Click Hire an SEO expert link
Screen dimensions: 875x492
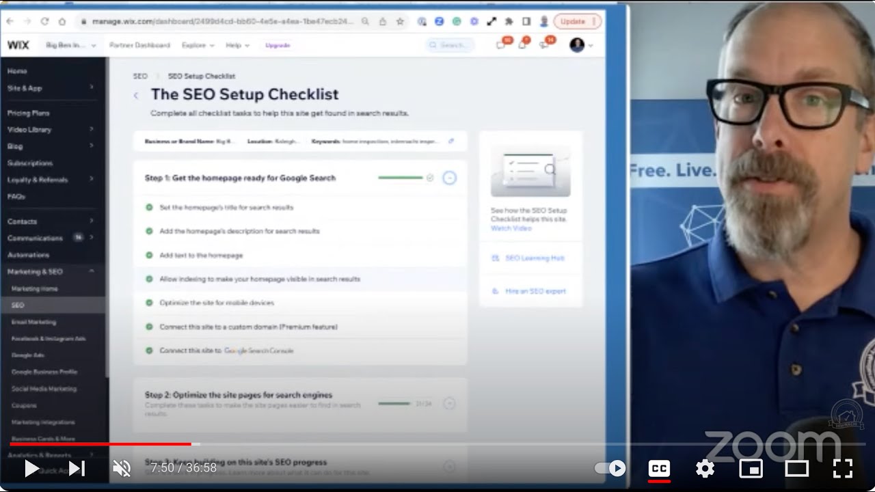click(535, 291)
